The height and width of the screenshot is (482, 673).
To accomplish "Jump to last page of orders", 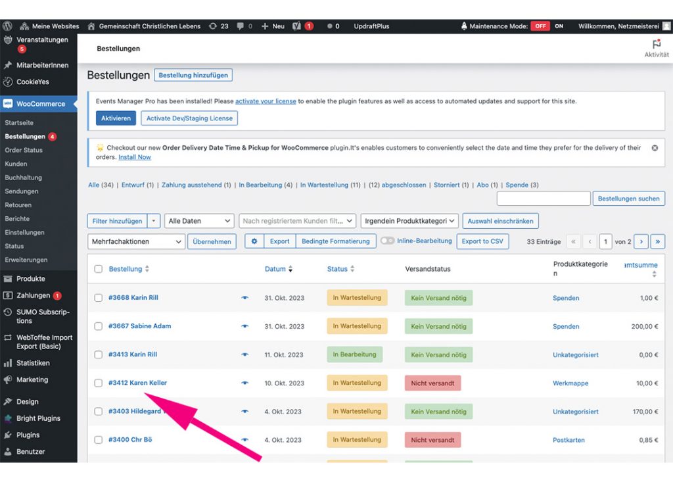I will (657, 241).
